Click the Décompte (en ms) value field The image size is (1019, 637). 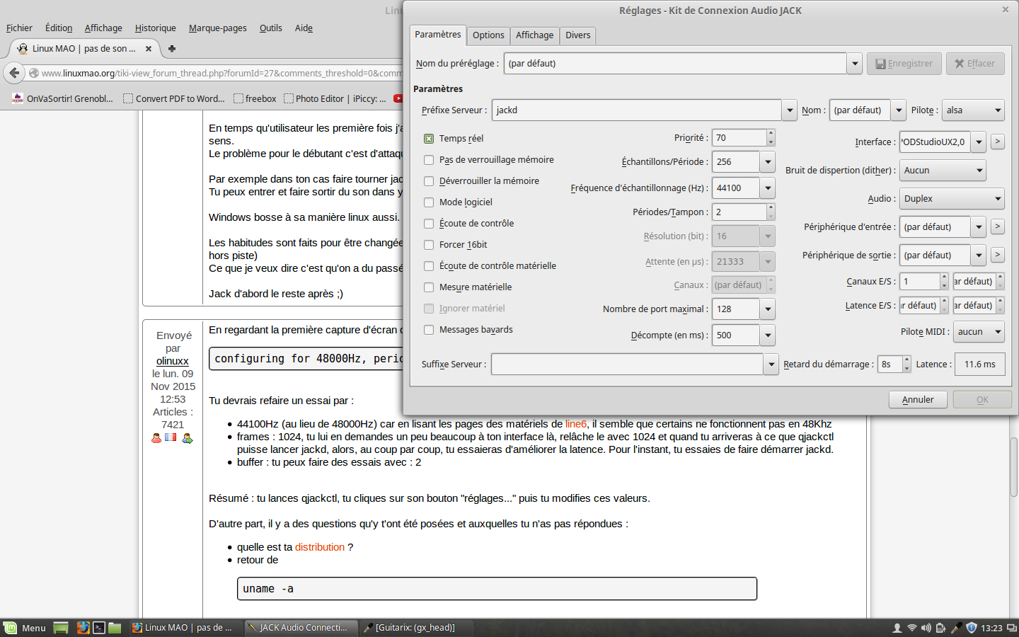[736, 335]
